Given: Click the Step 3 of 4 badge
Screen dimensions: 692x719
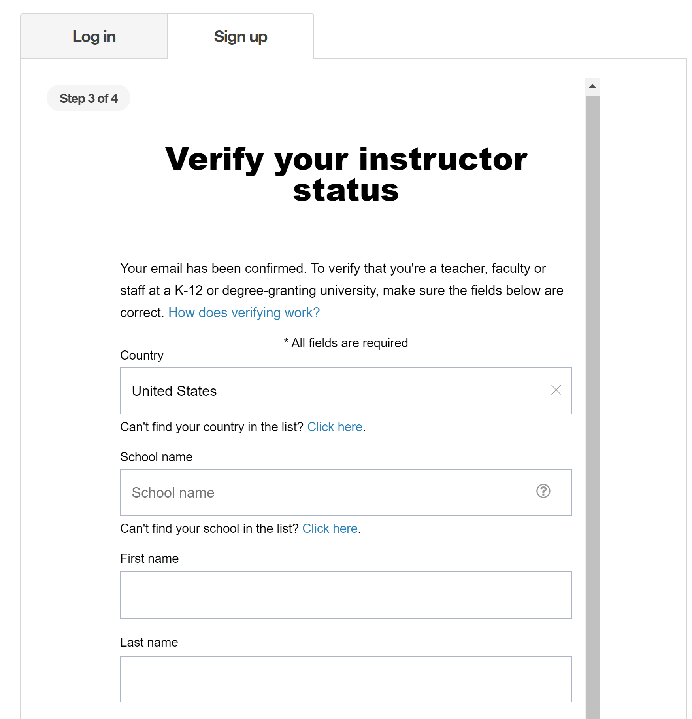Looking at the screenshot, I should [88, 98].
